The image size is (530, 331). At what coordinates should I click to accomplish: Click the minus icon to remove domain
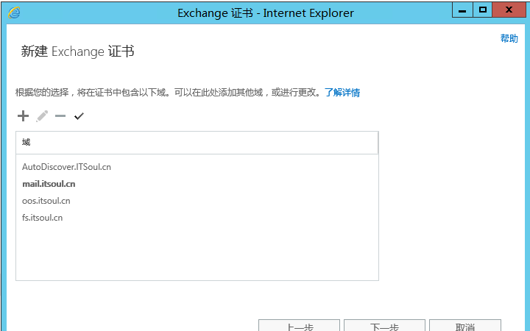tap(60, 116)
